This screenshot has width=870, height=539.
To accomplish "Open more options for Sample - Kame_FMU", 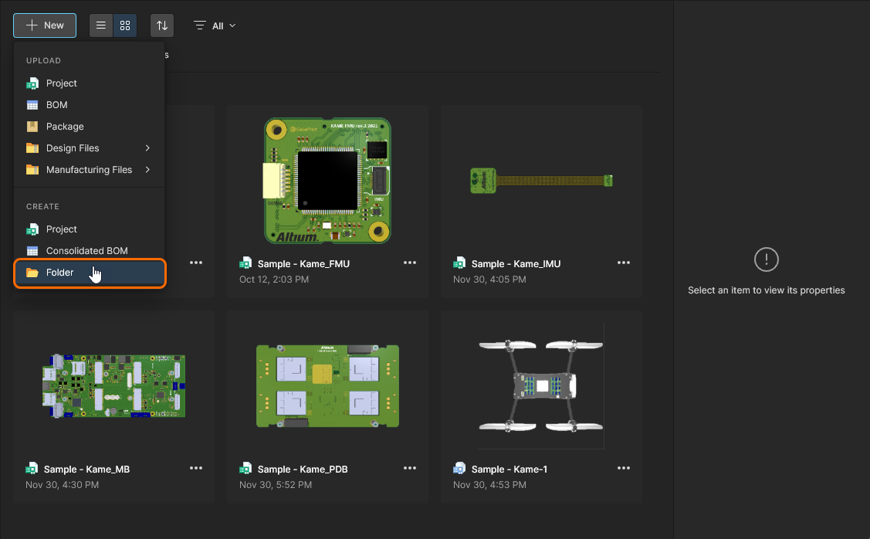I will pos(410,263).
